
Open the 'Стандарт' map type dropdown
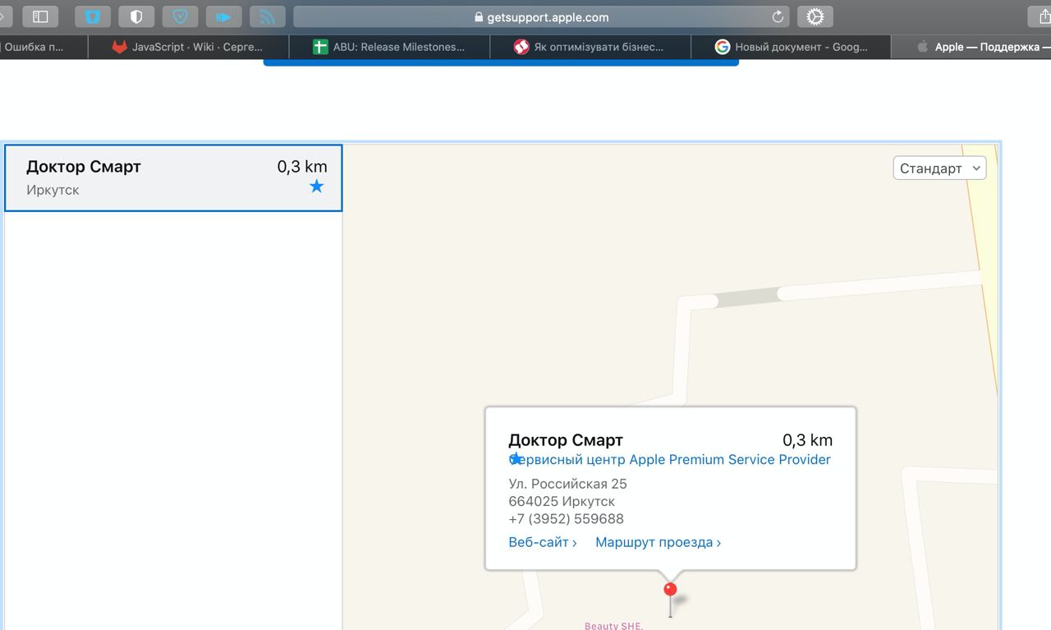939,168
